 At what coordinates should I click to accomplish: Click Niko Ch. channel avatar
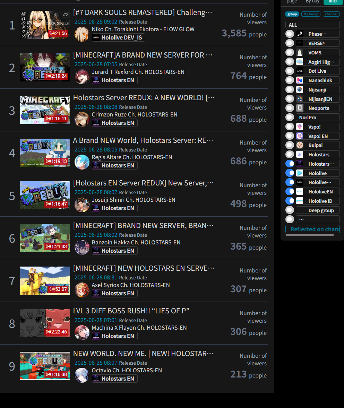[x=82, y=34]
